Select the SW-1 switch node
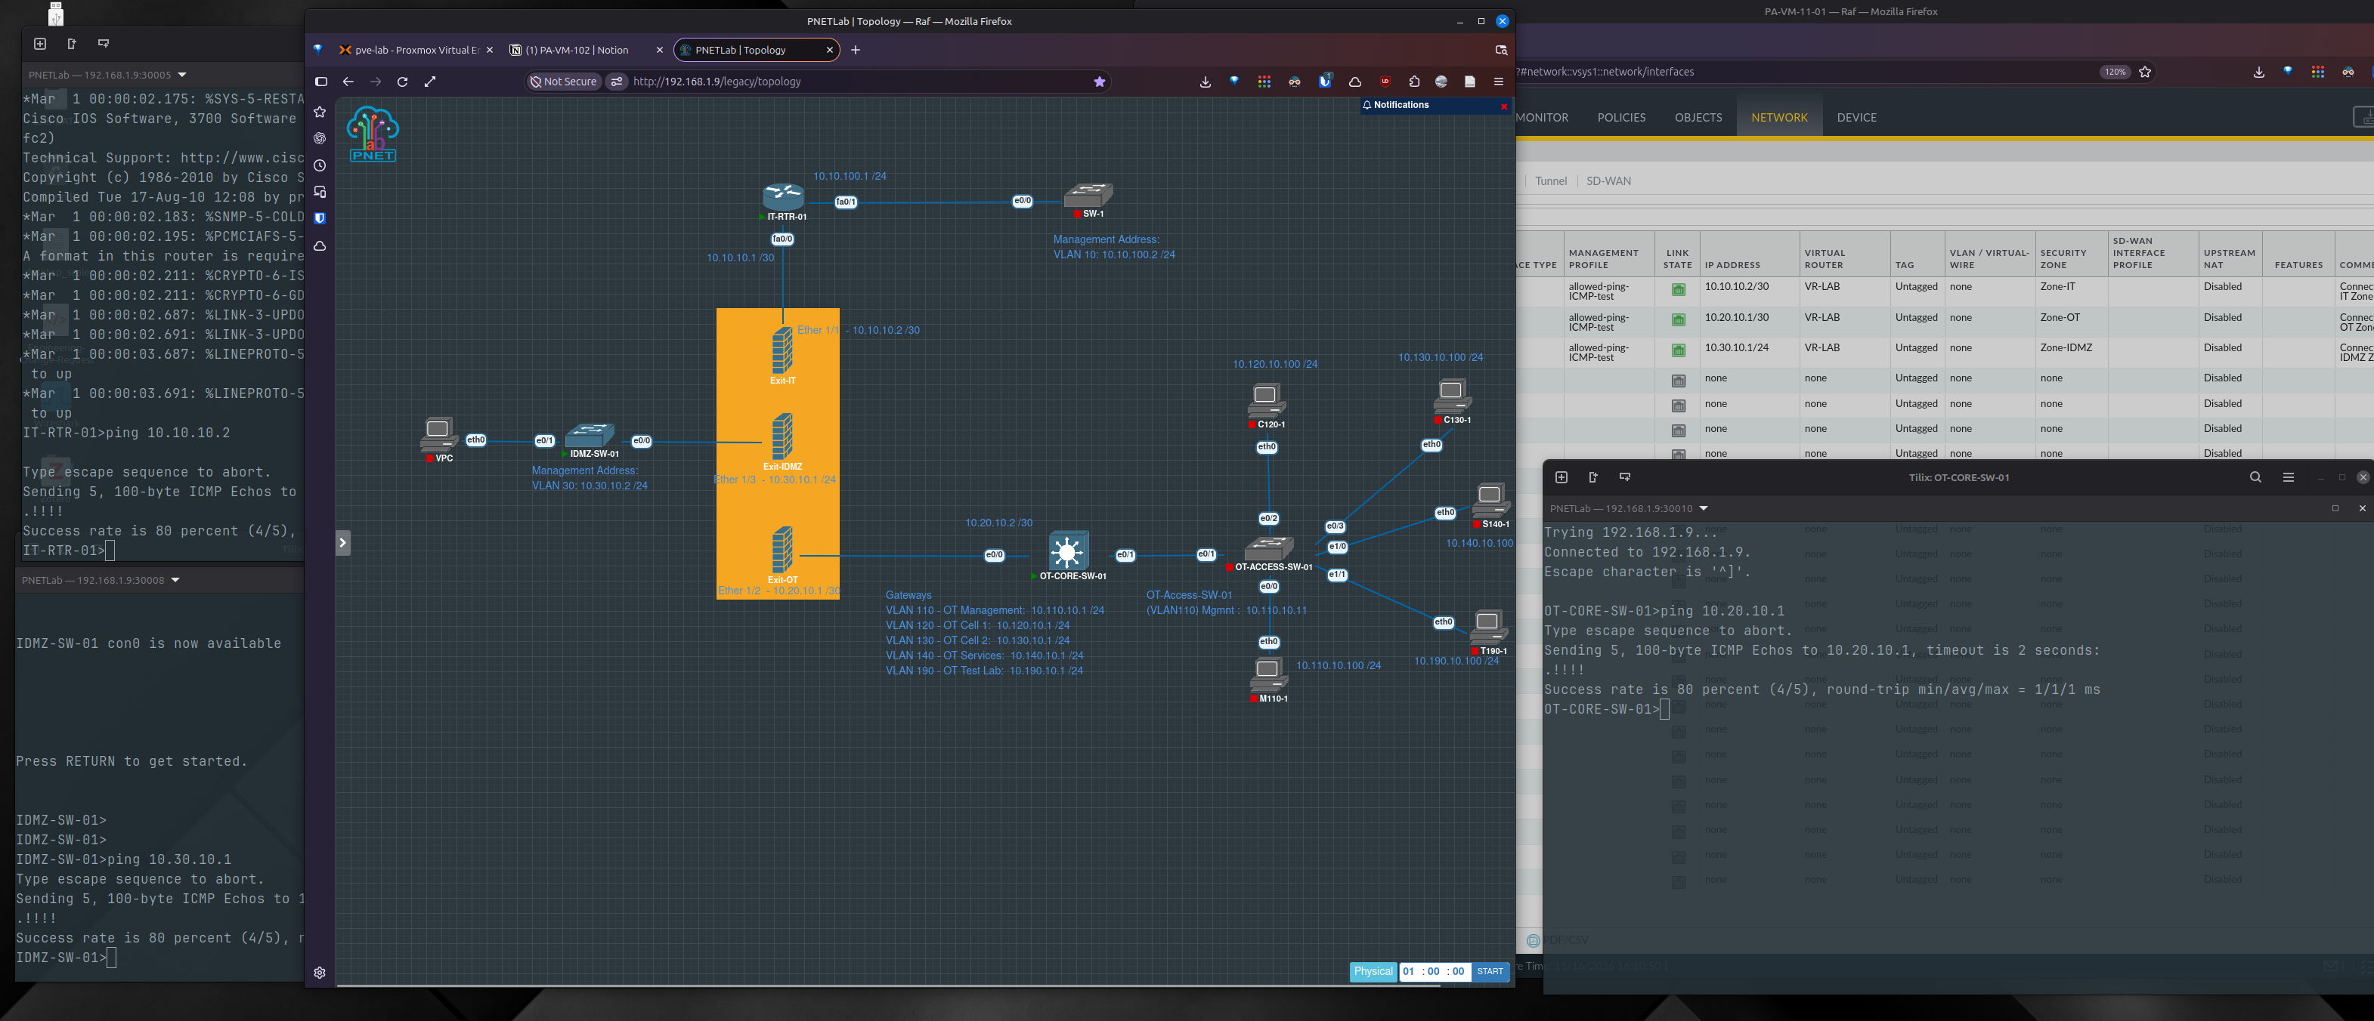This screenshot has height=1021, width=2374. 1088,195
